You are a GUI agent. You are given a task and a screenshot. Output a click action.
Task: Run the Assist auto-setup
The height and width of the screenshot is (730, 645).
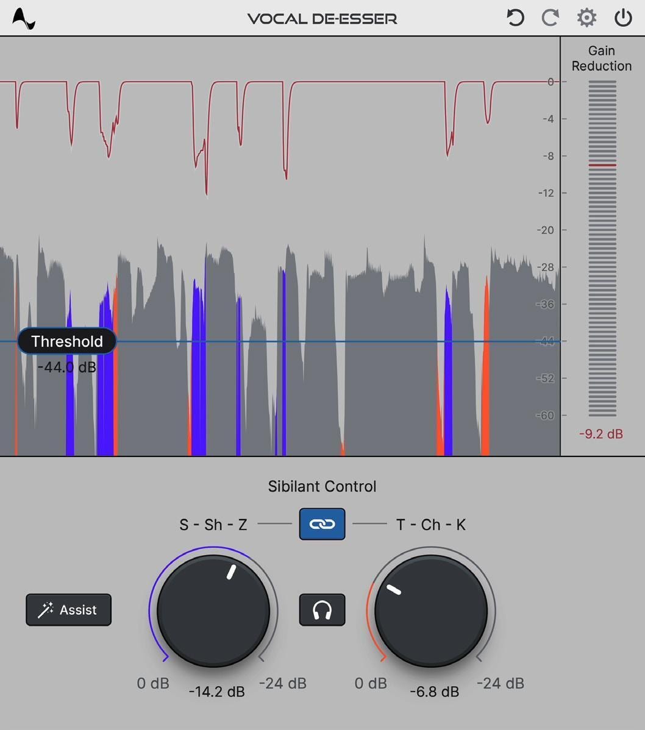pyautogui.click(x=68, y=609)
